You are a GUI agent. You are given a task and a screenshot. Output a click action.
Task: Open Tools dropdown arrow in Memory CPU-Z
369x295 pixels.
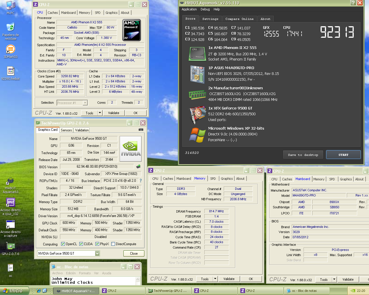click(215, 279)
